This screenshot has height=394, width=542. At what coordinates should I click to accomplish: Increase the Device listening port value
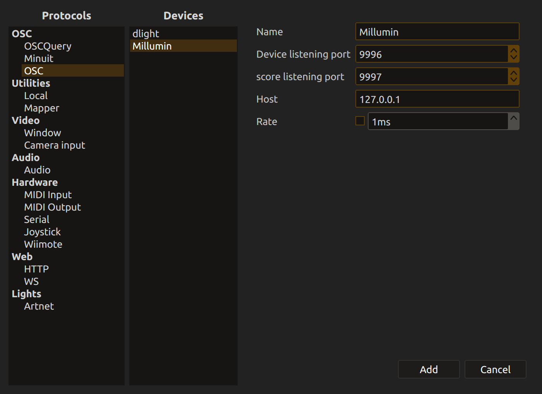coord(513,50)
